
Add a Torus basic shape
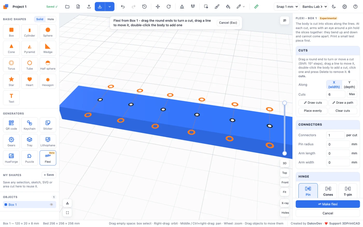[11, 65]
